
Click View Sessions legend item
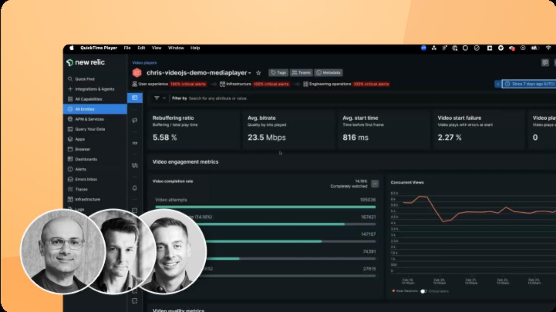(x=405, y=291)
